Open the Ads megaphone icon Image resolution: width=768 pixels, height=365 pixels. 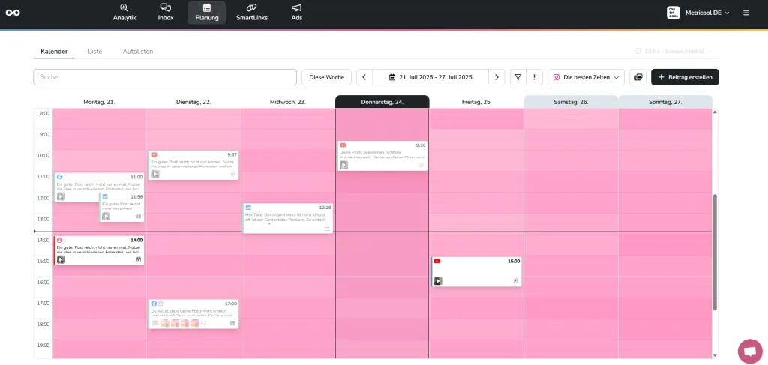pos(297,8)
